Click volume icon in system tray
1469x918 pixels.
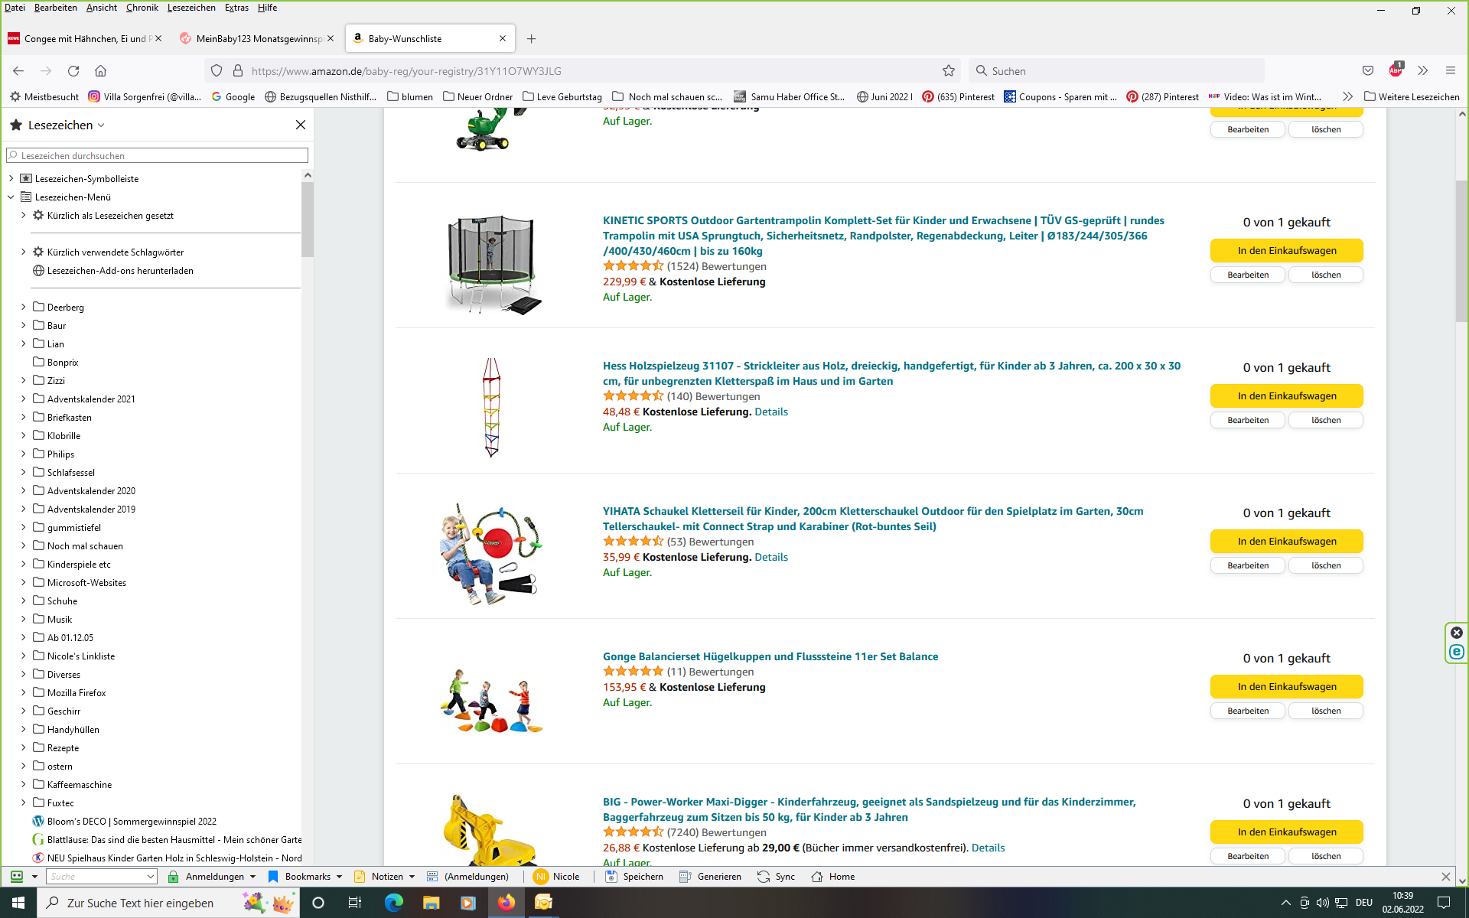[1322, 903]
